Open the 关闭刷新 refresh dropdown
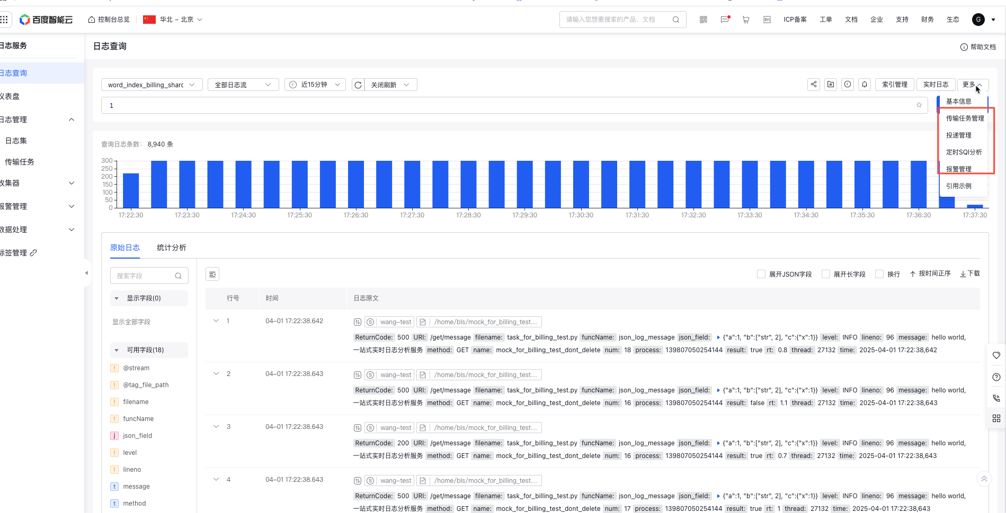 (x=391, y=85)
